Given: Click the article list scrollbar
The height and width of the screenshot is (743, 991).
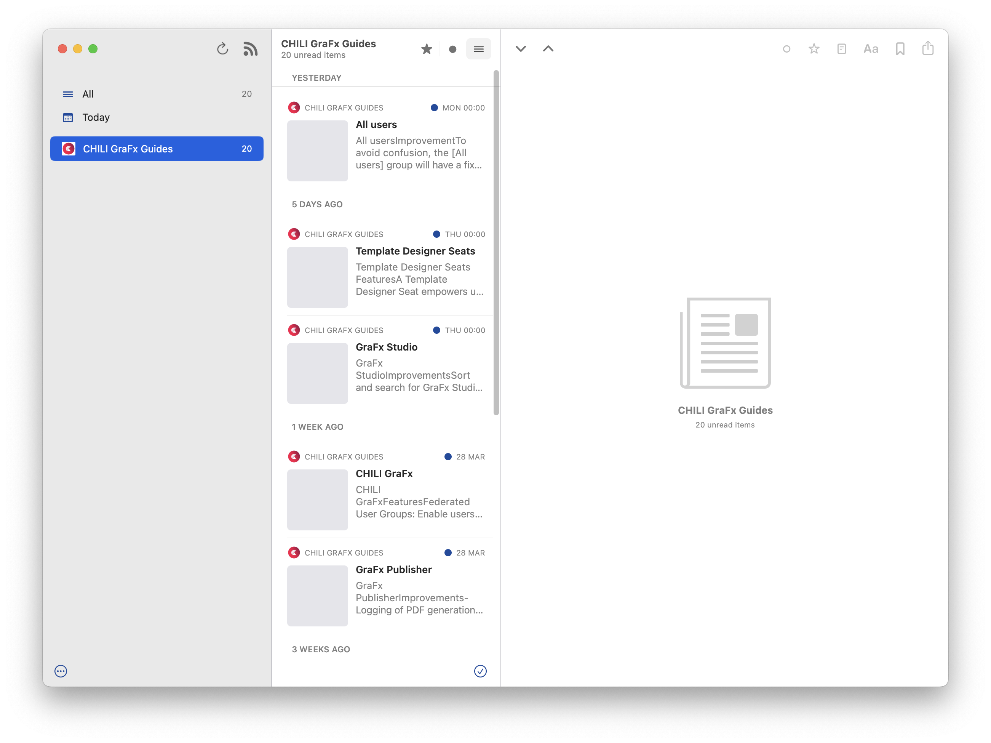Looking at the screenshot, I should (x=496, y=242).
